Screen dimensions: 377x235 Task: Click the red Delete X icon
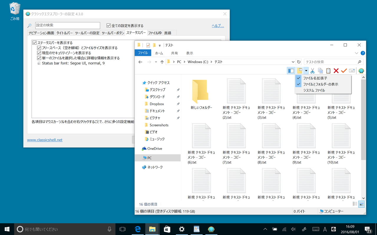click(x=336, y=70)
